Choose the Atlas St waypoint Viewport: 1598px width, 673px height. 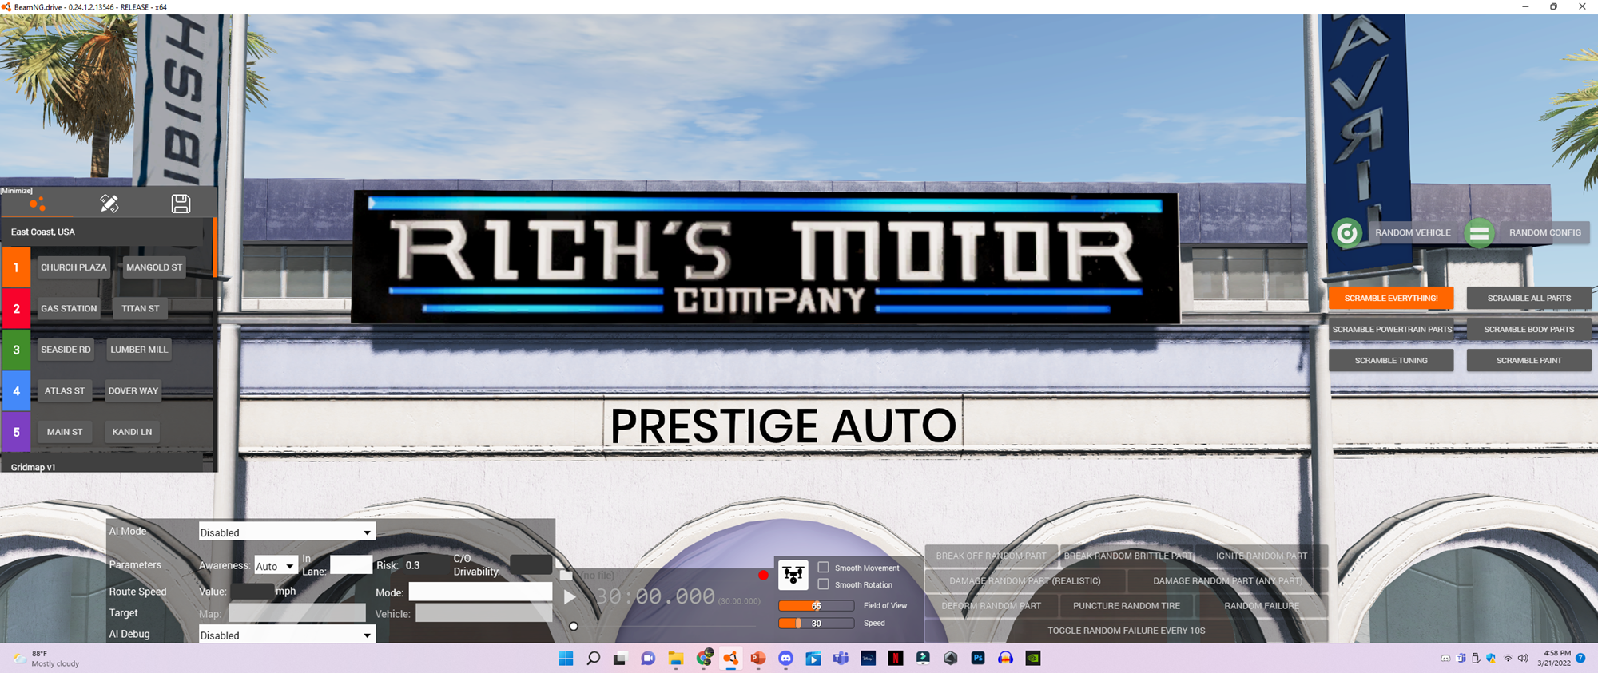pyautogui.click(x=65, y=391)
